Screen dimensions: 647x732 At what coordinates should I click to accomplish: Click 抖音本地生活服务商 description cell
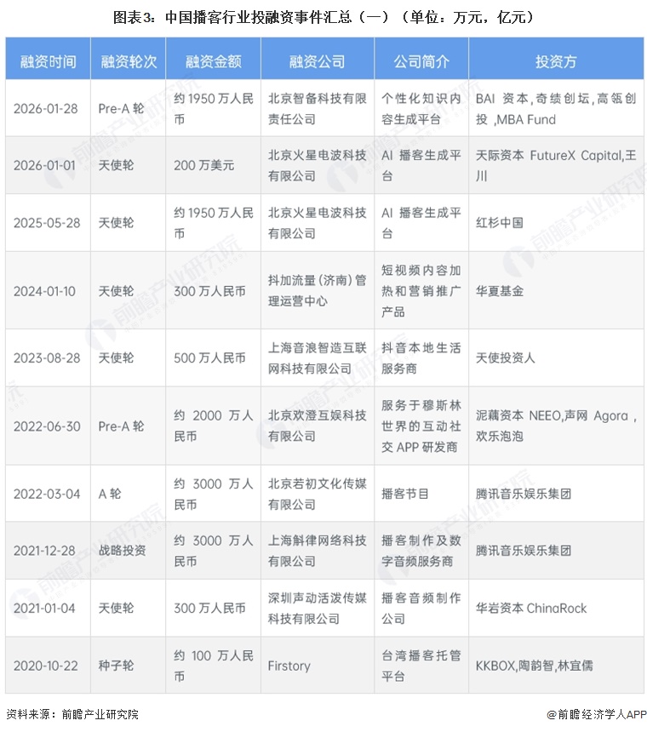421,358
